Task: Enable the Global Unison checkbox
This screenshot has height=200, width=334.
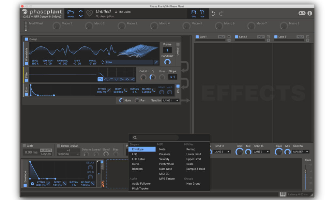Action: (58, 146)
